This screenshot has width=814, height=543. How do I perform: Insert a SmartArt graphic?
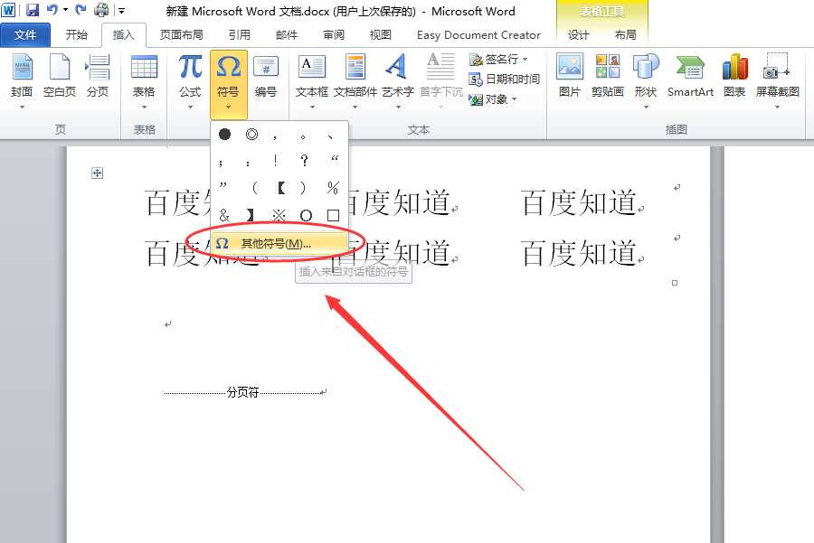pos(690,76)
